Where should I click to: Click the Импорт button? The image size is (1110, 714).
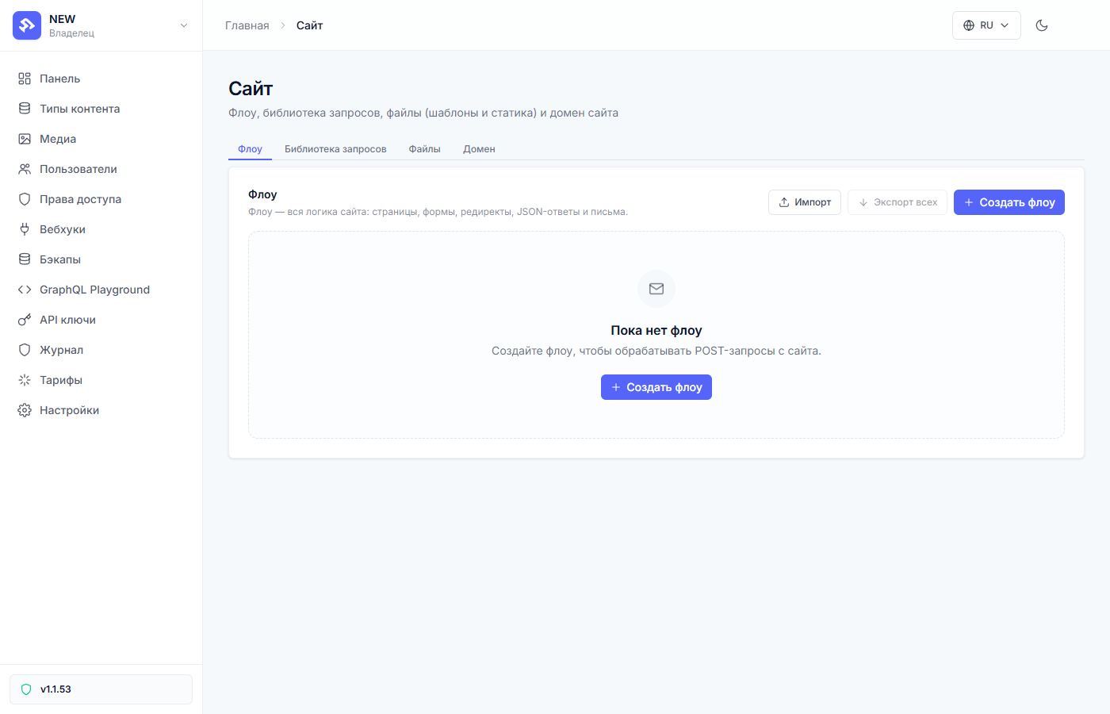(x=805, y=202)
